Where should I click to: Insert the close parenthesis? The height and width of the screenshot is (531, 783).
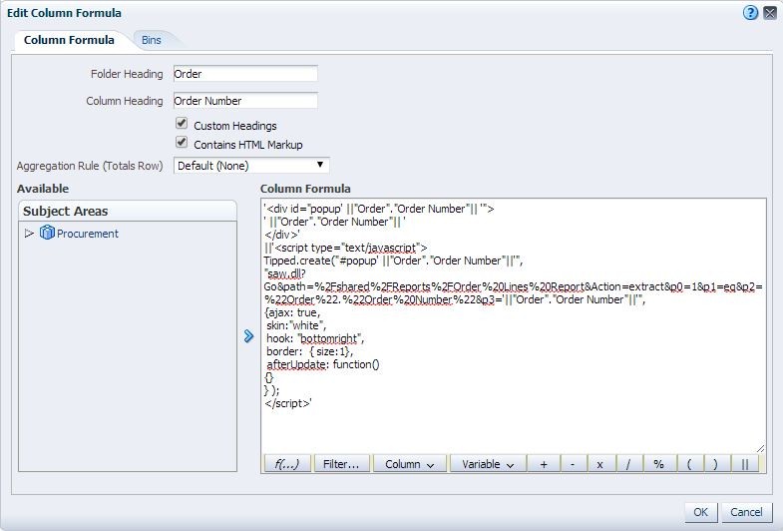click(x=715, y=464)
